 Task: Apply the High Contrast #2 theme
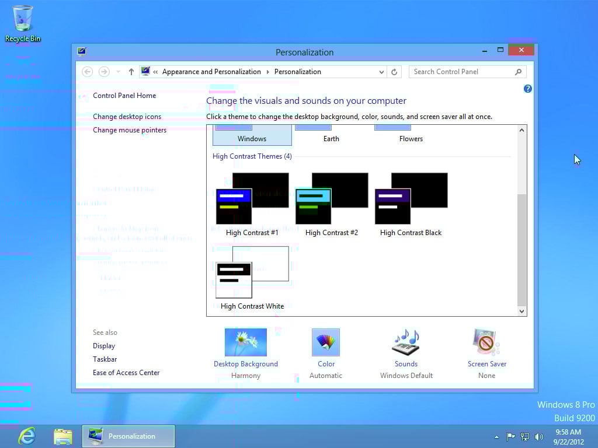[332, 204]
